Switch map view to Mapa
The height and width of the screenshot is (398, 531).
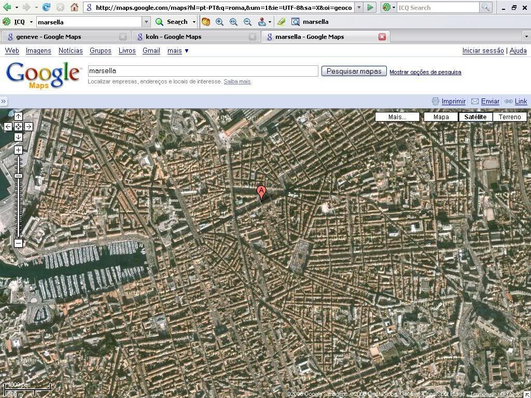point(441,117)
